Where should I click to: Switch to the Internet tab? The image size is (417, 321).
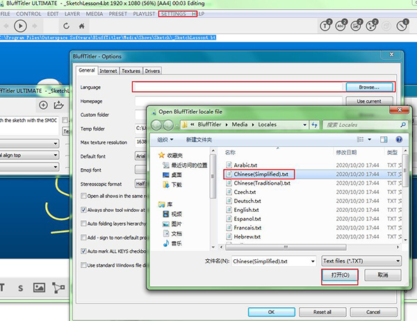108,71
